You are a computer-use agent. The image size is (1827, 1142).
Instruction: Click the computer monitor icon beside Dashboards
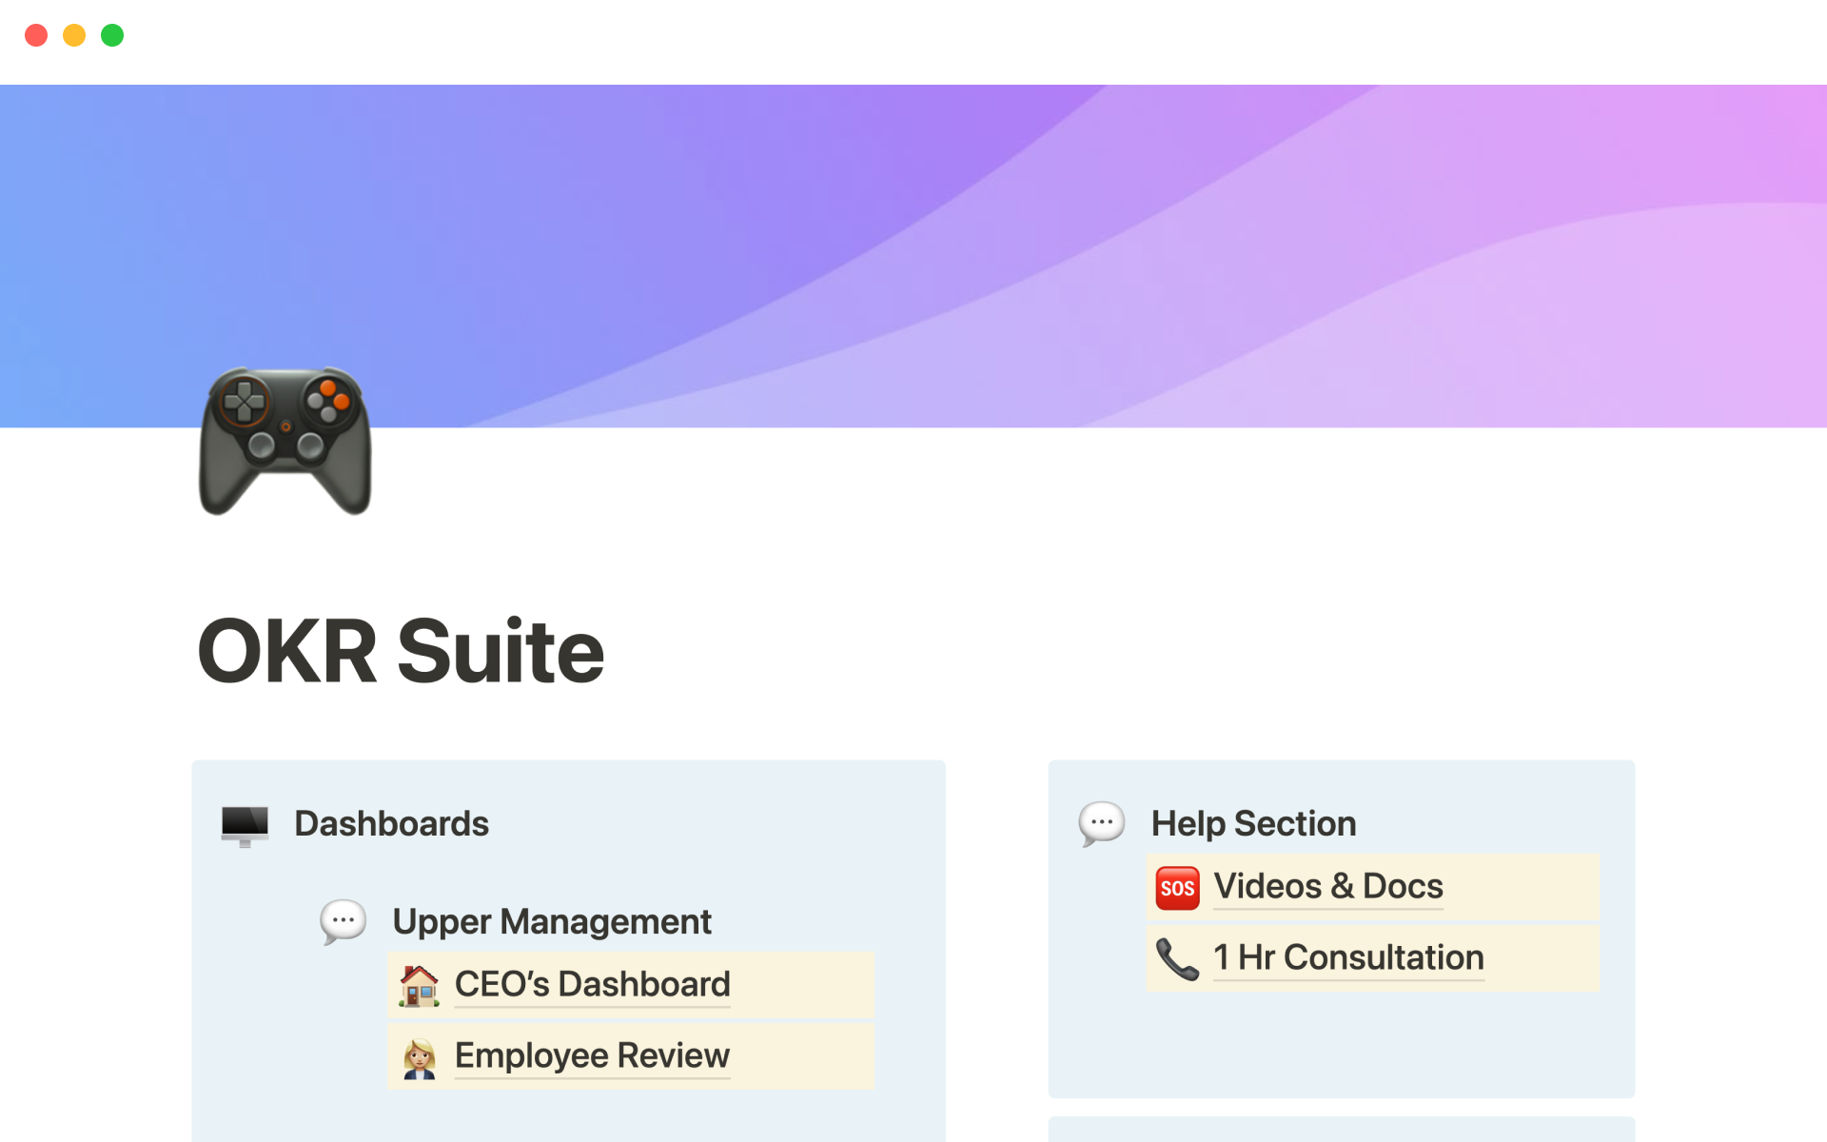[245, 824]
